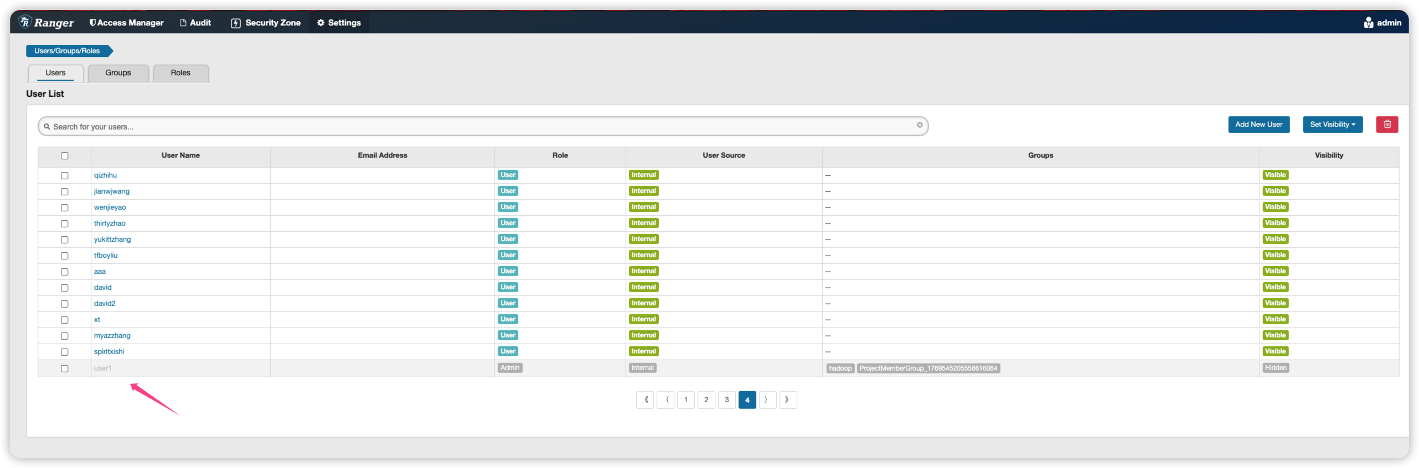
Task: Go to next page using right arrow
Action: pyautogui.click(x=767, y=399)
